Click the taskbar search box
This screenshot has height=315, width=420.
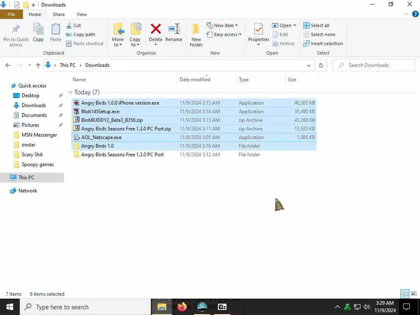(x=85, y=307)
